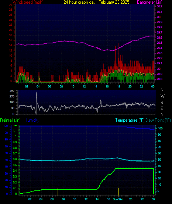Image resolution: width=172 pixels, height=204 pixels.
Task: Click the S wind direction label
Action: [x=162, y=103]
